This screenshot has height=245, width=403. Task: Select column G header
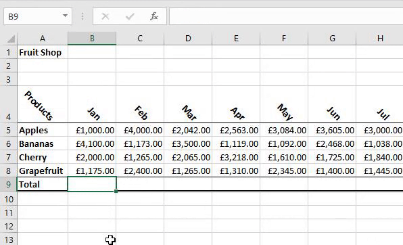332,39
